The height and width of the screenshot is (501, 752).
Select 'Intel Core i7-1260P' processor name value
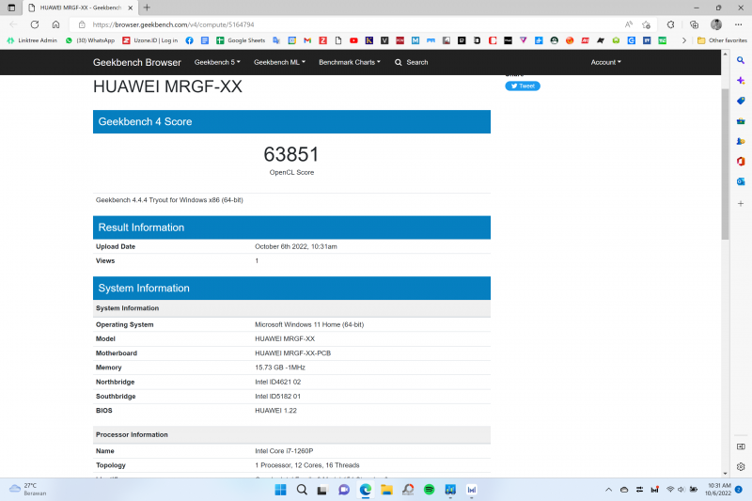tap(284, 450)
